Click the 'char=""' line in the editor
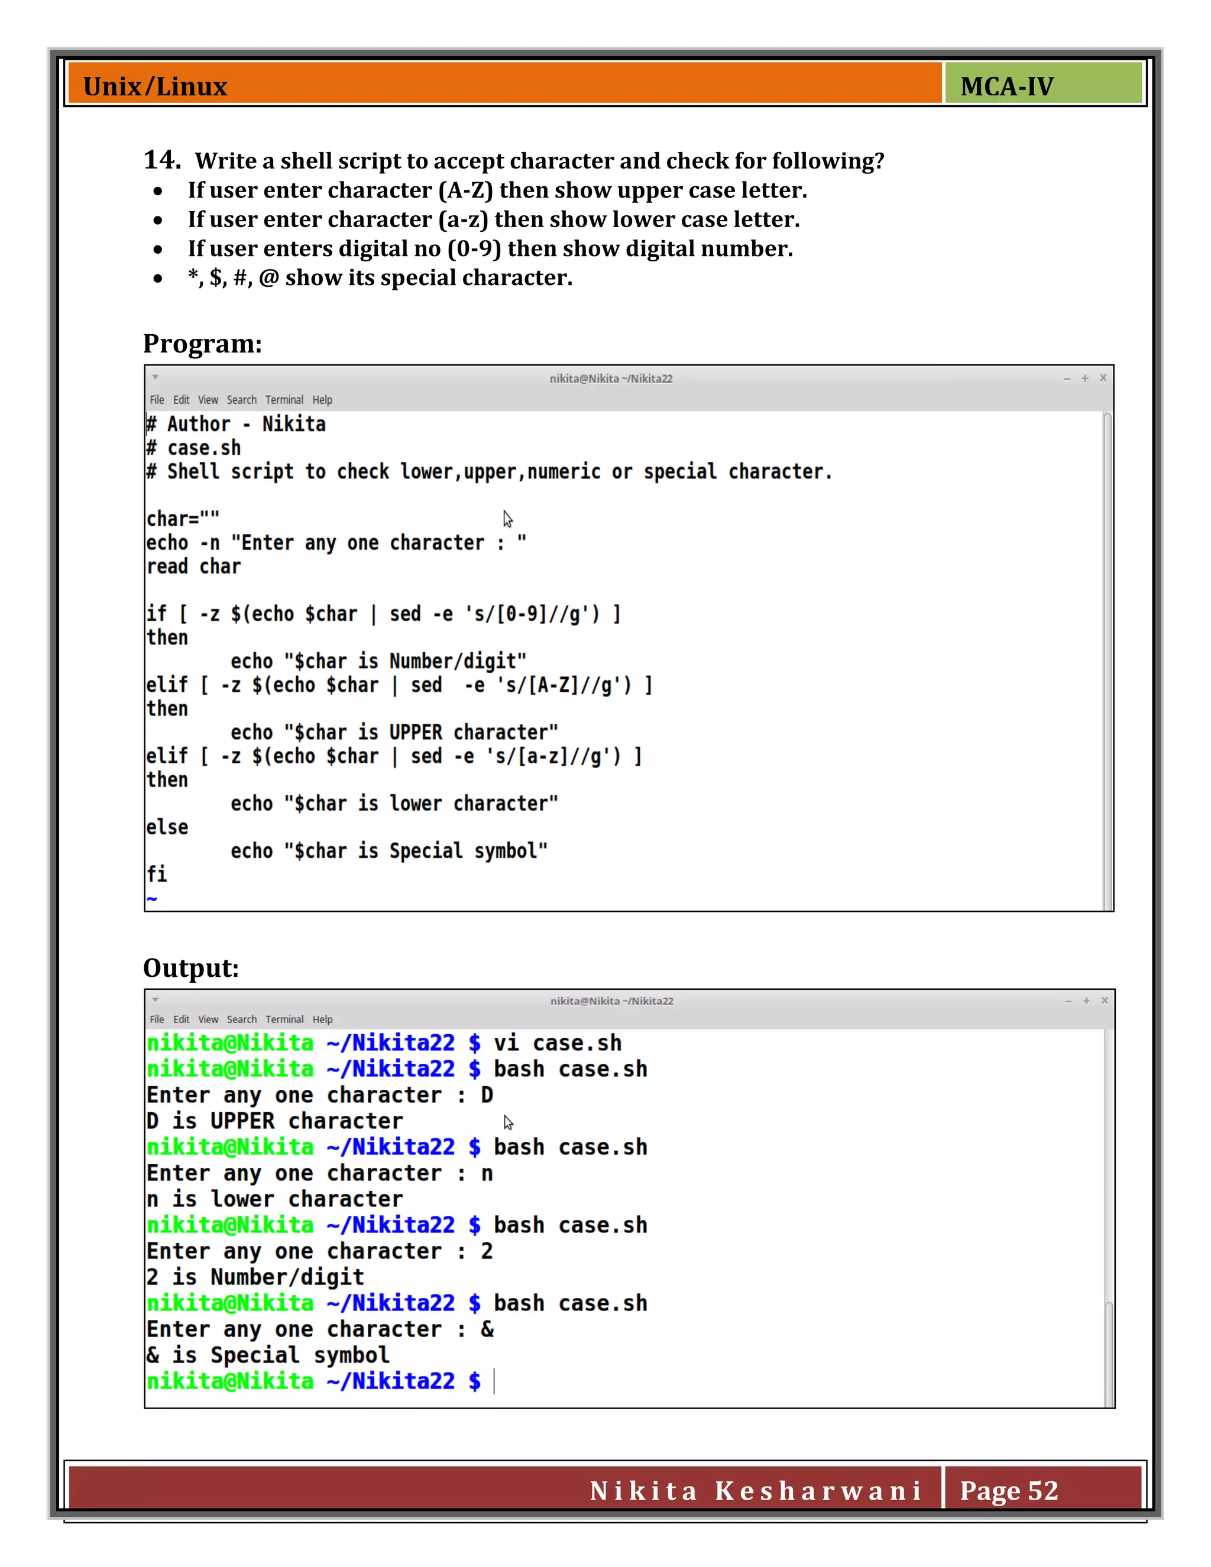 click(183, 519)
